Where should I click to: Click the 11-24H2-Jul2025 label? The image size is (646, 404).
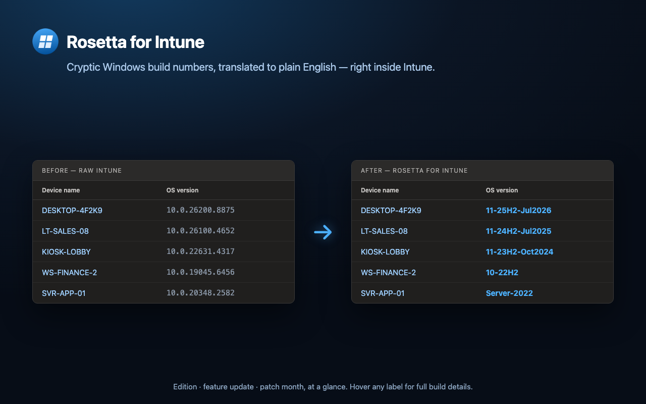(x=518, y=231)
